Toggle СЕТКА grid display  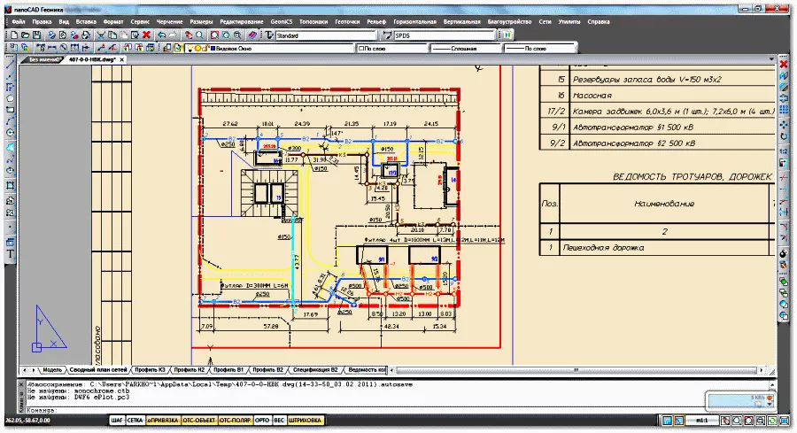coord(135,421)
